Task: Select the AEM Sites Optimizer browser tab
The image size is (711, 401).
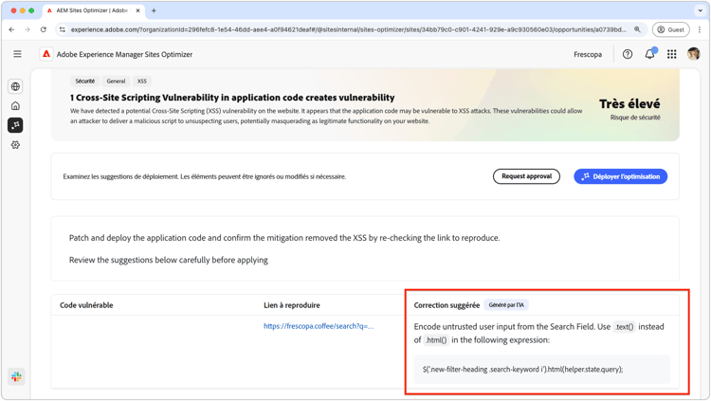Action: point(93,10)
